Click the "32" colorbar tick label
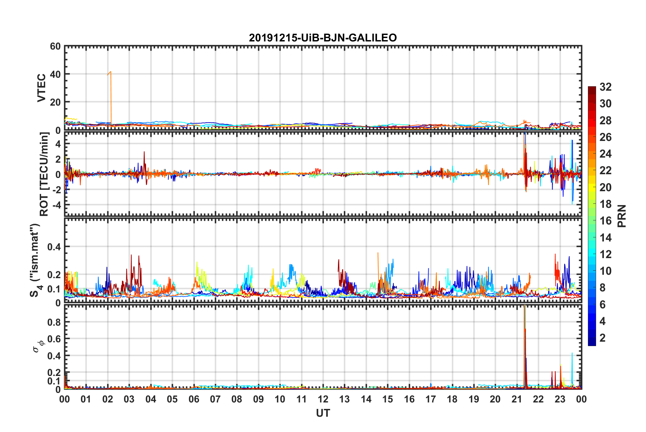 (x=605, y=87)
